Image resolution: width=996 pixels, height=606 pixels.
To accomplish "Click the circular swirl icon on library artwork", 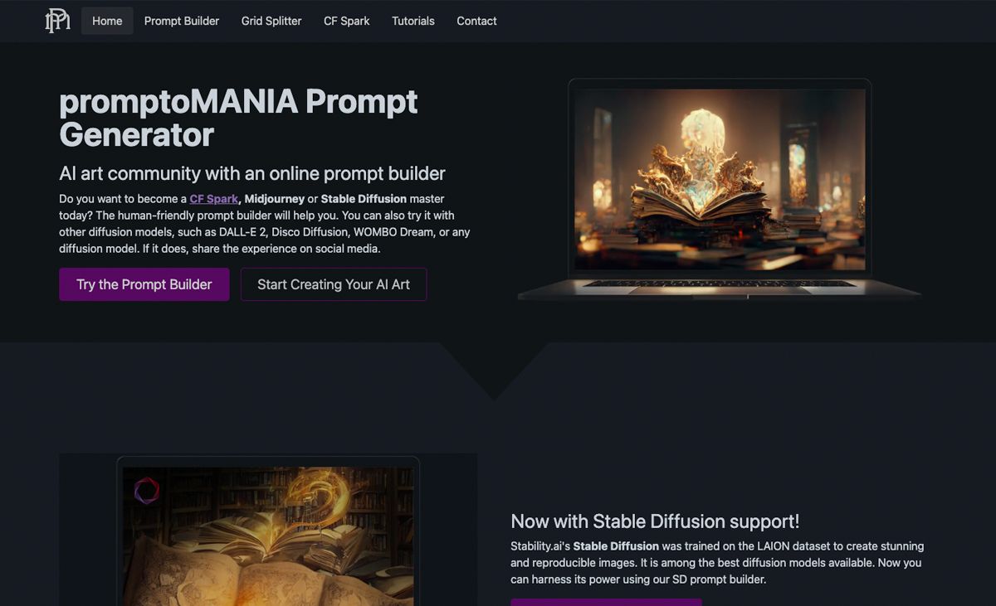I will pyautogui.click(x=147, y=490).
